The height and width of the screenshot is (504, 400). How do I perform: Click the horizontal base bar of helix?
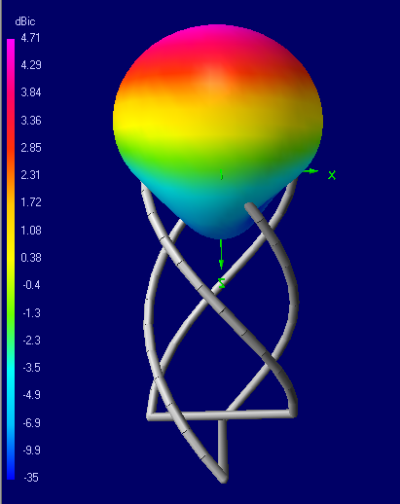point(222,414)
